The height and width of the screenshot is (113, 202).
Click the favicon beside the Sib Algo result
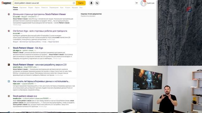9,48
